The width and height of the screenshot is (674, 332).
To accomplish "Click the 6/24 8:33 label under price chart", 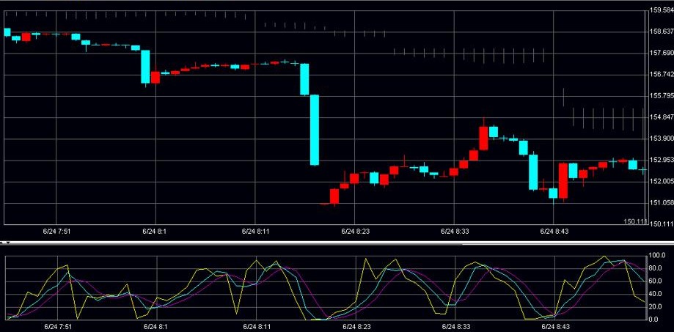I will click(455, 231).
